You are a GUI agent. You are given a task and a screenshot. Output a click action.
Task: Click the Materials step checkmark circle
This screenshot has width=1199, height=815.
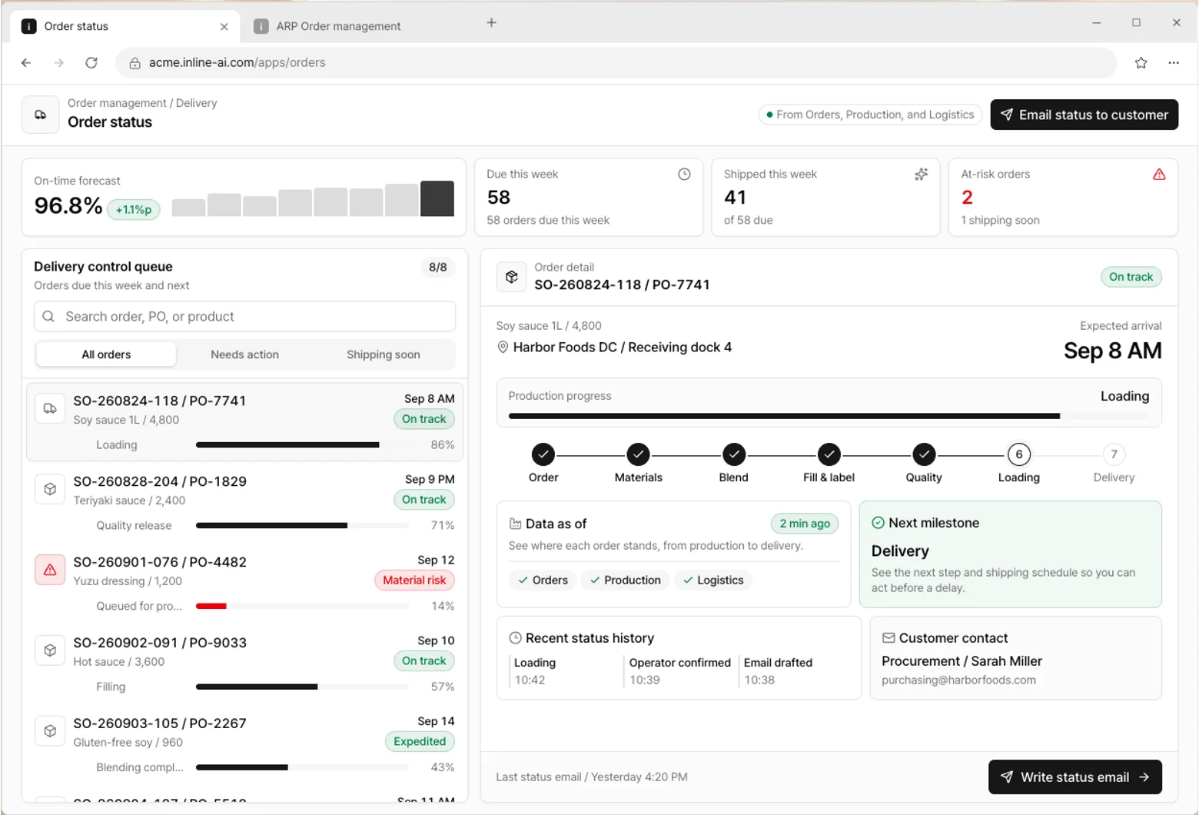click(x=638, y=454)
